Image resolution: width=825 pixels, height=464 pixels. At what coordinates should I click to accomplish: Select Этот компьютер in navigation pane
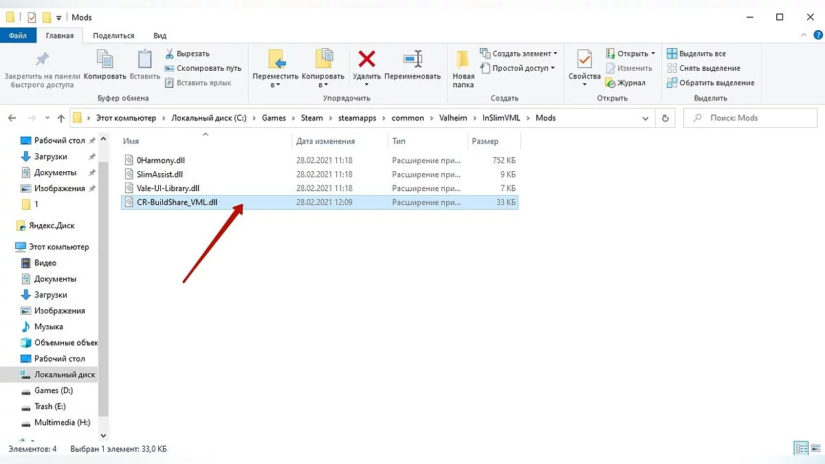click(52, 247)
